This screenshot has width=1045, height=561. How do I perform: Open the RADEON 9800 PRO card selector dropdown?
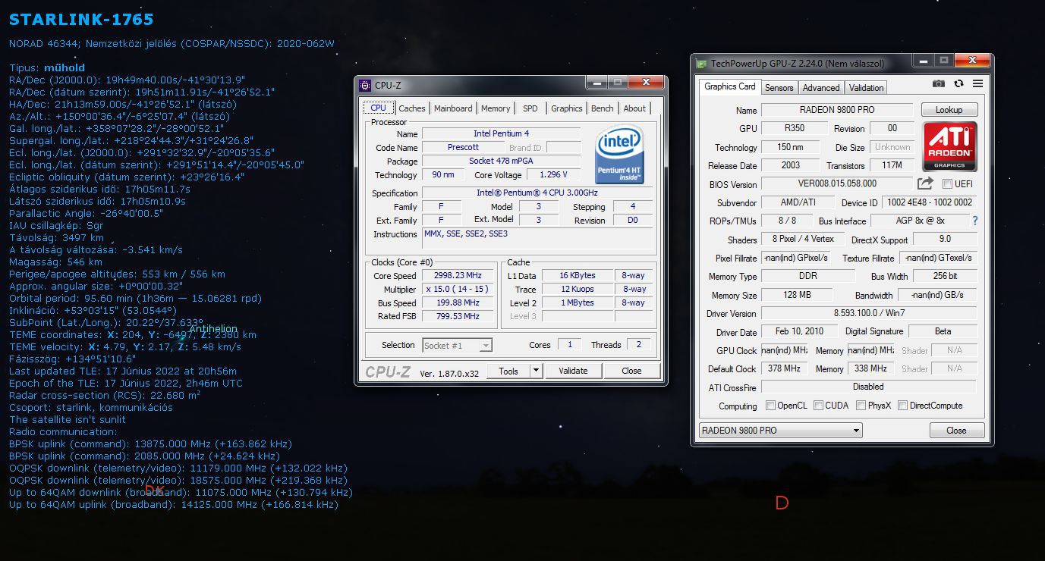coord(780,431)
